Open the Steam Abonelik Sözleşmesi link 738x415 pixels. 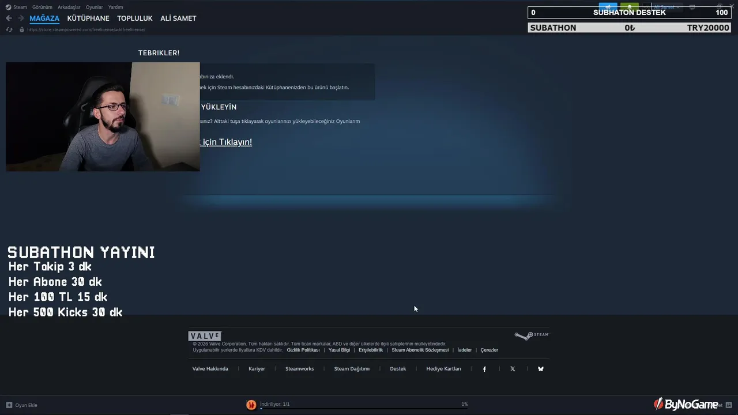[x=420, y=350]
